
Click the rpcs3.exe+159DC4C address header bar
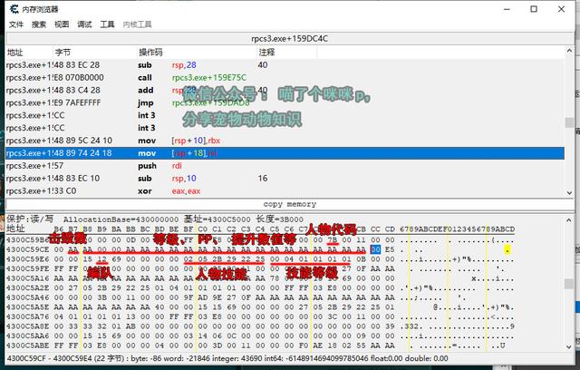point(290,38)
